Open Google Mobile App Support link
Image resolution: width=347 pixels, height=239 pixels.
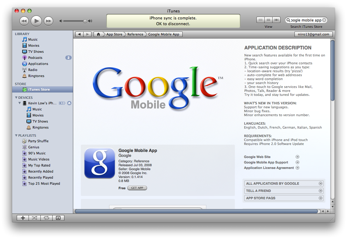click(272, 162)
